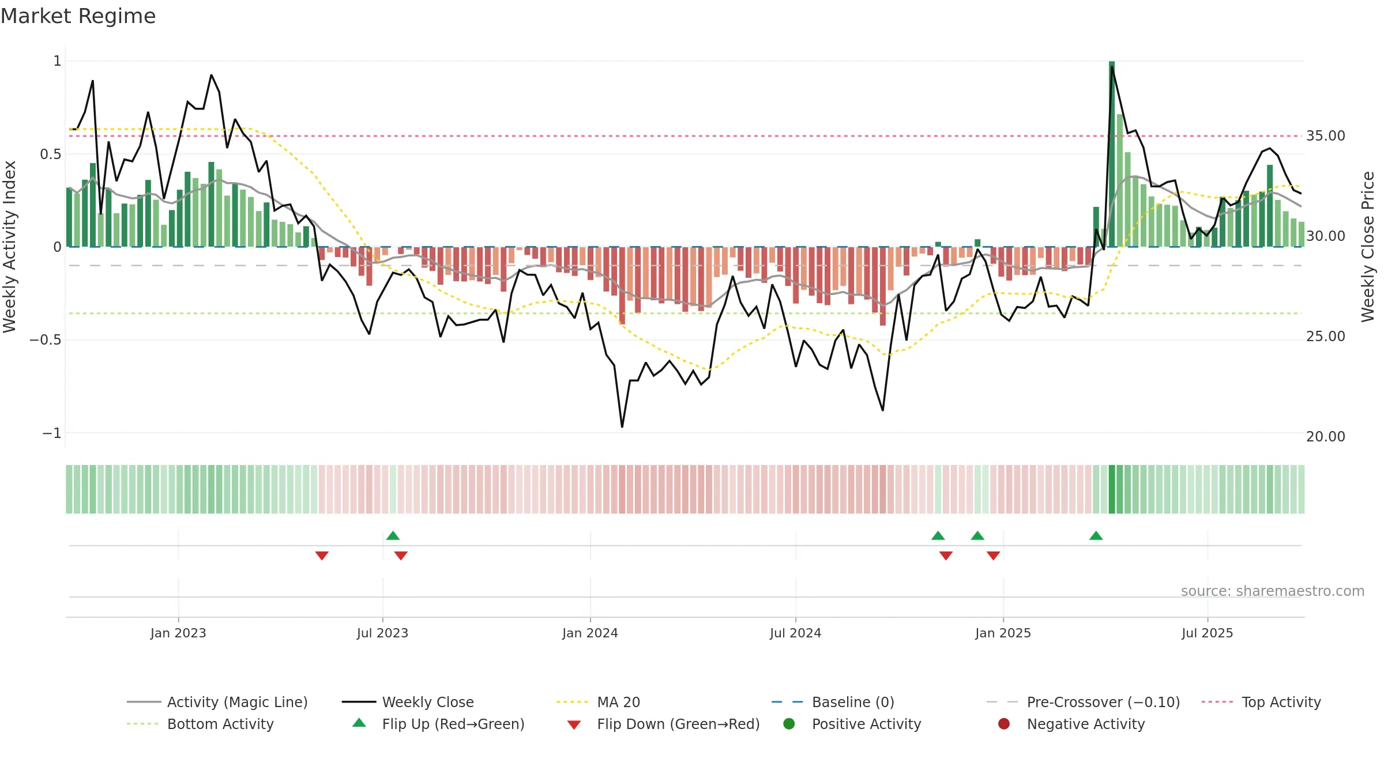Click the dark red circle icon for Negative Activity
1384x778 pixels.
(1004, 724)
